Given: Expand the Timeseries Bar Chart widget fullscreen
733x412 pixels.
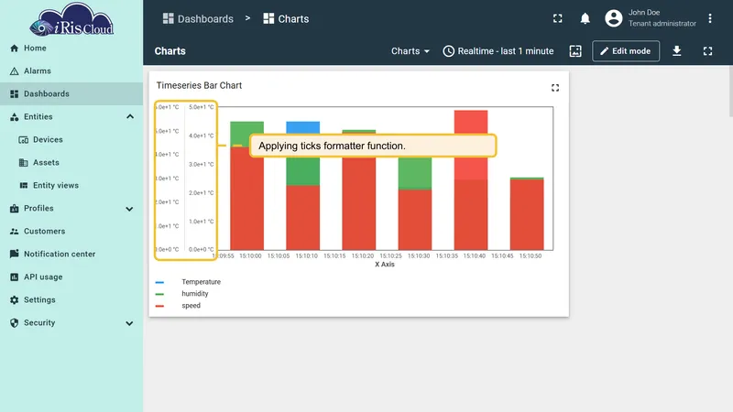Looking at the screenshot, I should pos(555,88).
